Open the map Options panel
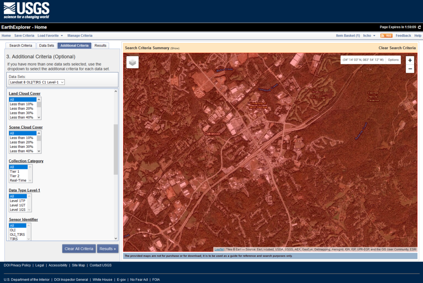 point(393,59)
